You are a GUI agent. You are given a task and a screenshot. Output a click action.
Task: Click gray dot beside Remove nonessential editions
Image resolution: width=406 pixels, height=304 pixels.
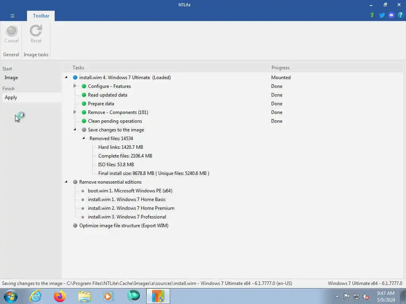point(75,182)
